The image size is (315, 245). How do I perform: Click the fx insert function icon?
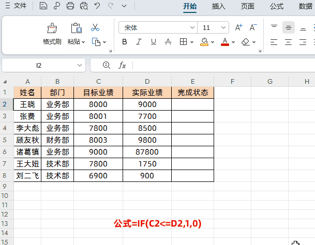[x=122, y=65]
